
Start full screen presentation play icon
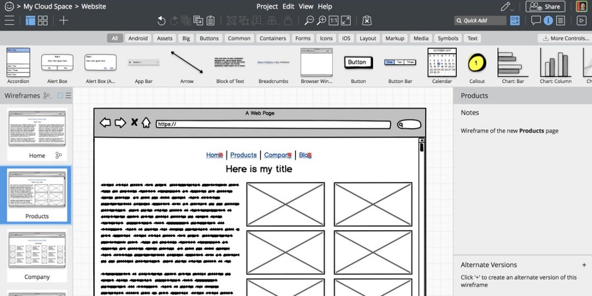pyautogui.click(x=581, y=20)
